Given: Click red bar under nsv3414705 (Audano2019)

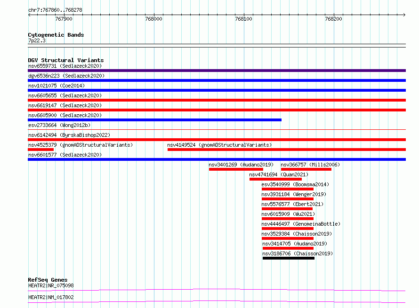Looking at the screenshot, I should tap(288, 248).
